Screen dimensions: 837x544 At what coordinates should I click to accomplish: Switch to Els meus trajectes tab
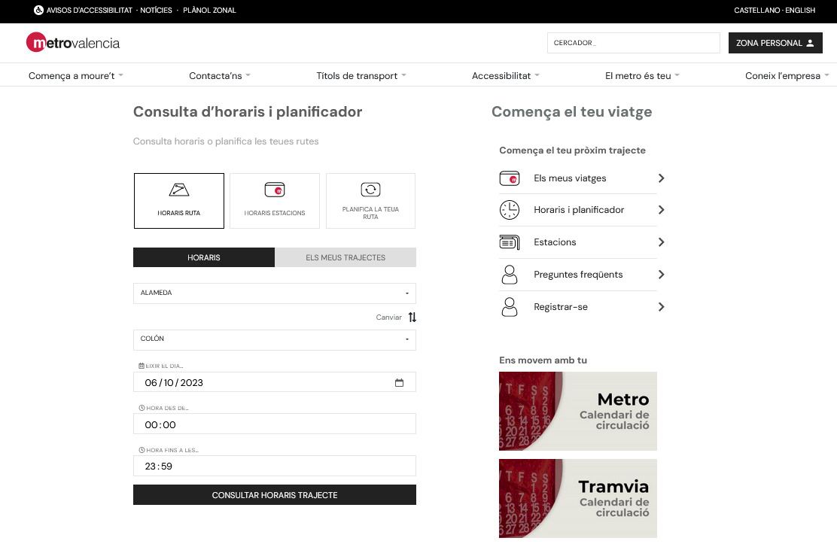coord(345,257)
